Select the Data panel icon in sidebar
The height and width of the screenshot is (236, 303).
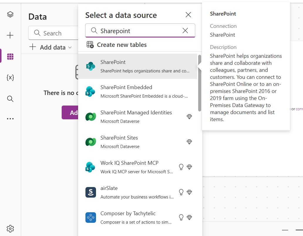(10, 56)
